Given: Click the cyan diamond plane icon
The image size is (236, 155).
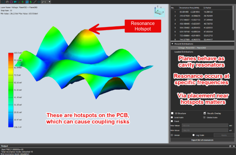Looking at the screenshot, I should (x=39, y=2).
